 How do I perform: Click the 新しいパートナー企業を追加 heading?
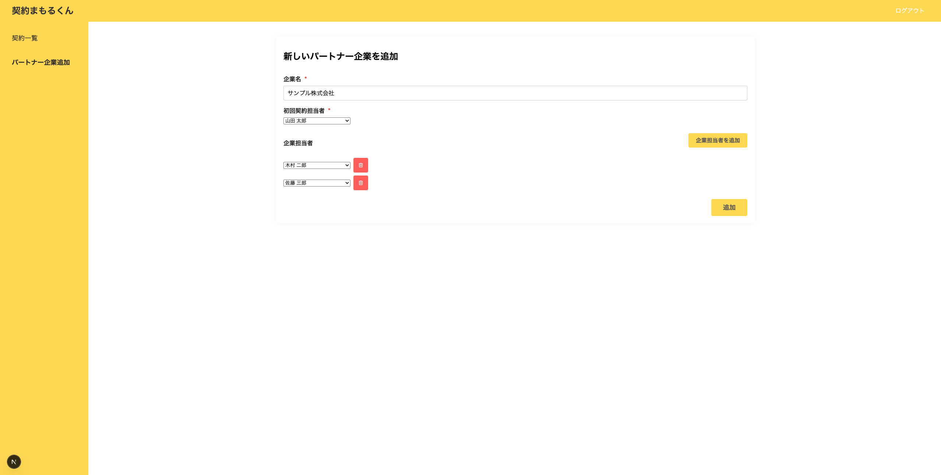click(341, 56)
